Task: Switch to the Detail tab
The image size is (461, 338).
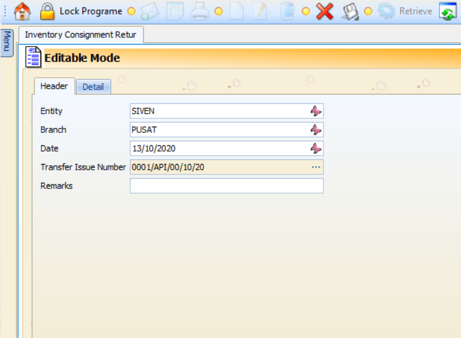Action: [x=93, y=87]
